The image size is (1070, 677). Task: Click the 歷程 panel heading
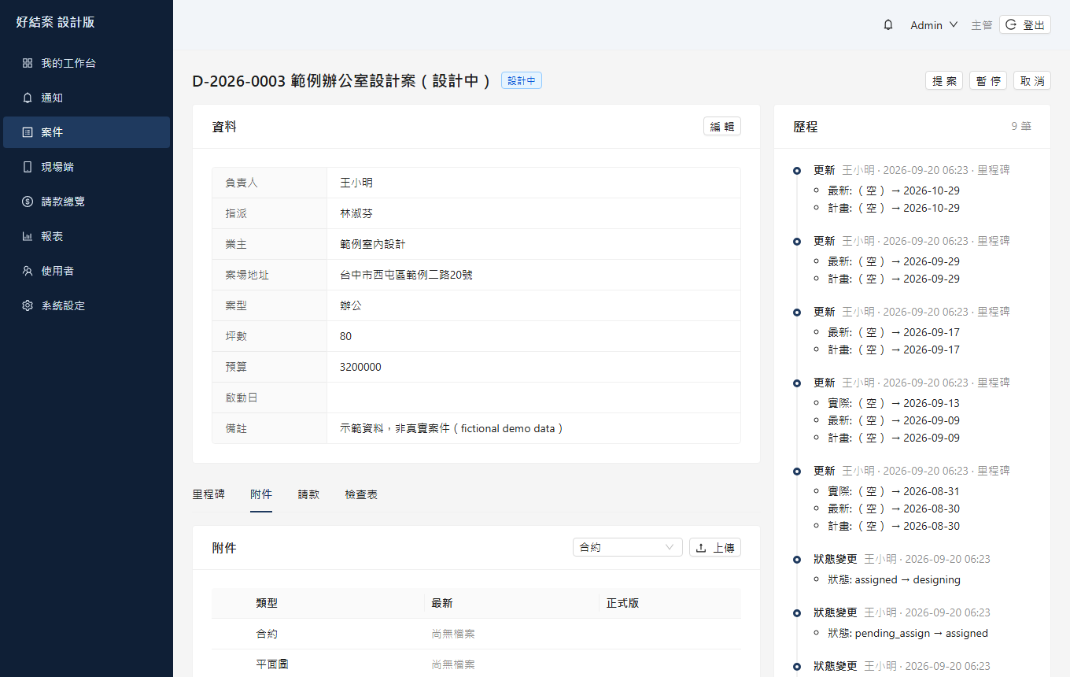coord(806,126)
